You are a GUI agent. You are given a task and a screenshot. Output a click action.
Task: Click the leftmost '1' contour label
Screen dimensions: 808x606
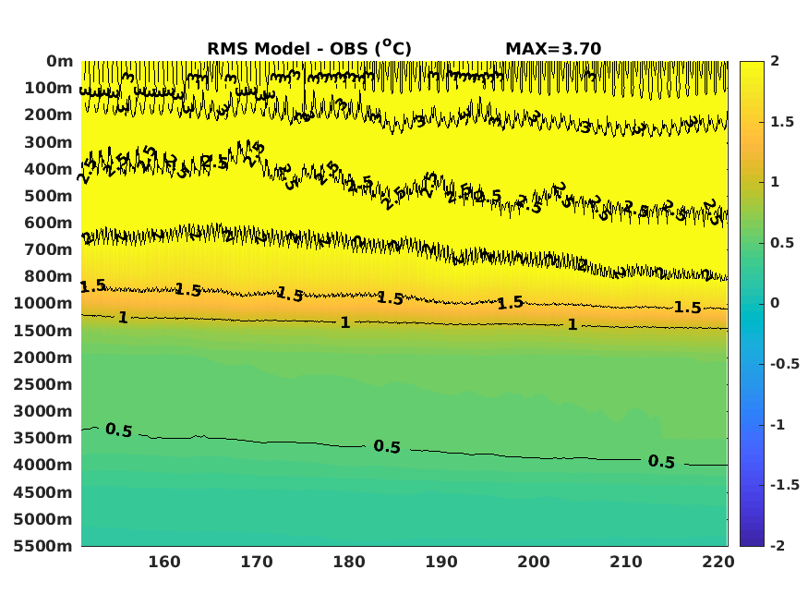click(x=123, y=318)
